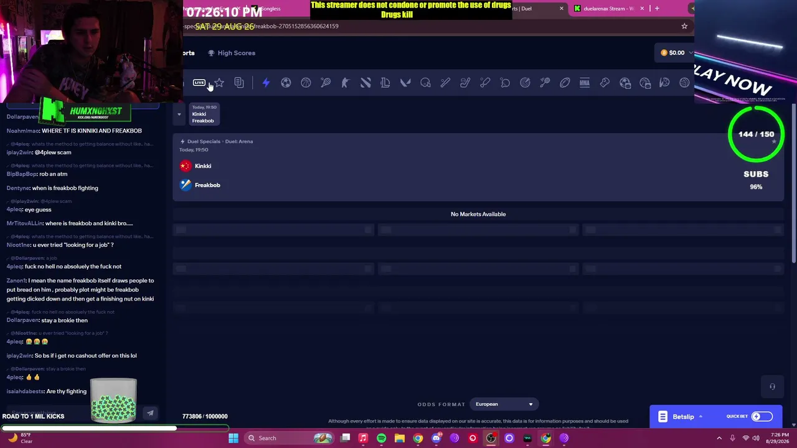Select the darts target sport icon
This screenshot has height=448, width=797.
(525, 83)
